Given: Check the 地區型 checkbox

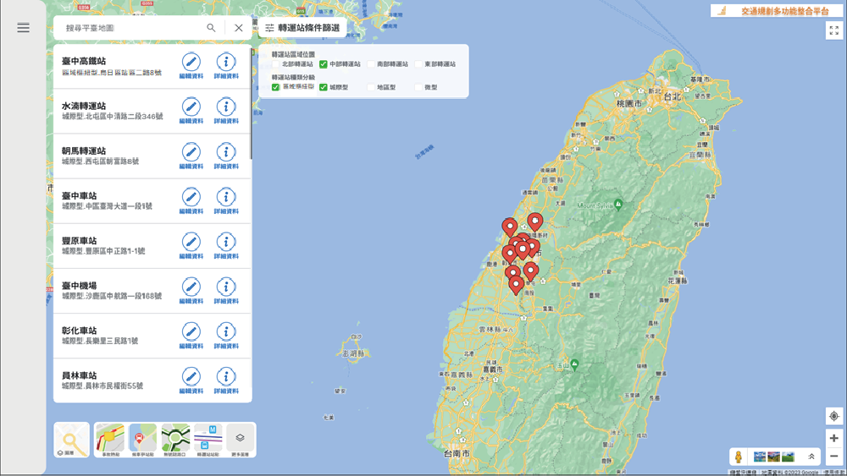Looking at the screenshot, I should click(x=371, y=87).
